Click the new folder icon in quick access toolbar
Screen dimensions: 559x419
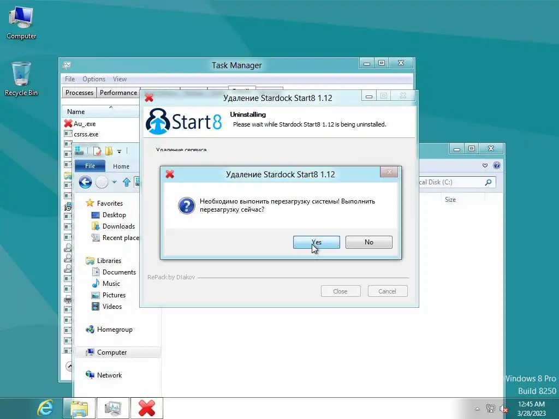click(109, 152)
